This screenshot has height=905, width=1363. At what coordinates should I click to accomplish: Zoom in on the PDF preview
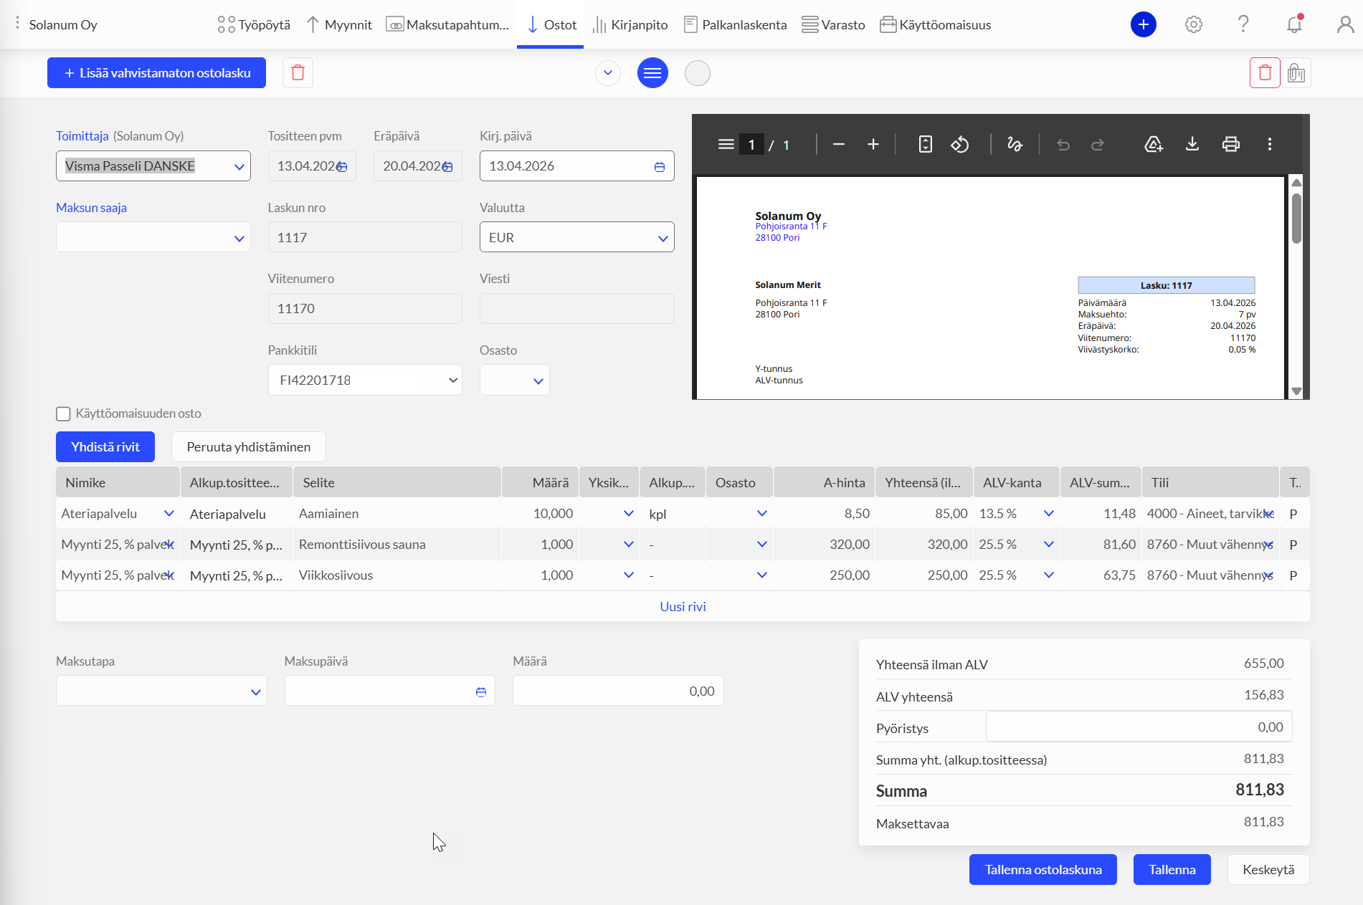[873, 144]
